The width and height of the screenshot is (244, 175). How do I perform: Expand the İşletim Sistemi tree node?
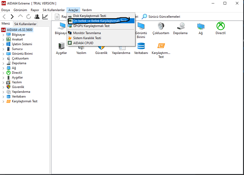(3, 44)
